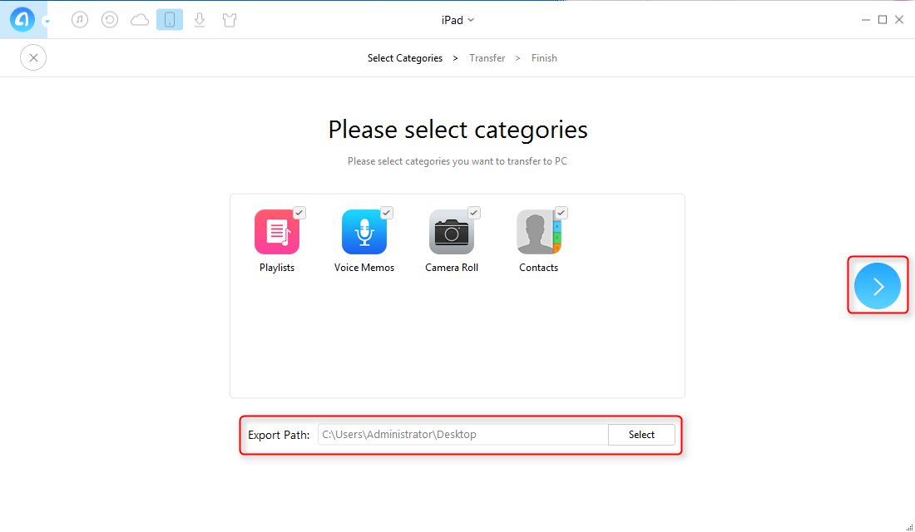Minimize the AnyTrans window
This screenshot has height=532, width=915.
[865, 20]
